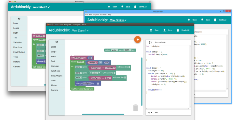240x120 pixels.
Task: Click the horizontal workspace scrollbar
Action: pyautogui.click(x=103, y=114)
